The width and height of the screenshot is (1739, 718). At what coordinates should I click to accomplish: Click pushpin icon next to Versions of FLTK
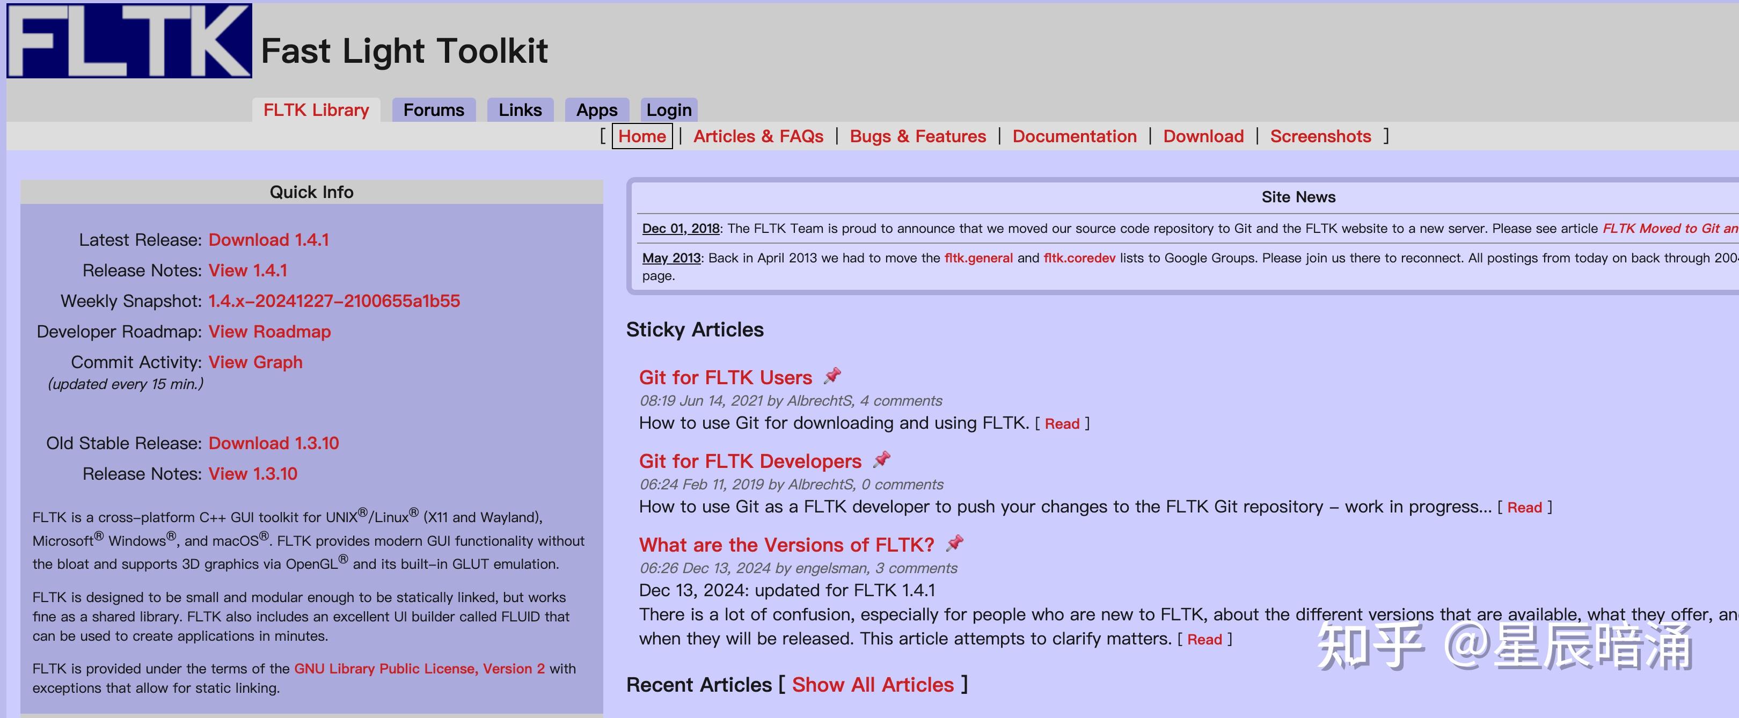click(954, 543)
